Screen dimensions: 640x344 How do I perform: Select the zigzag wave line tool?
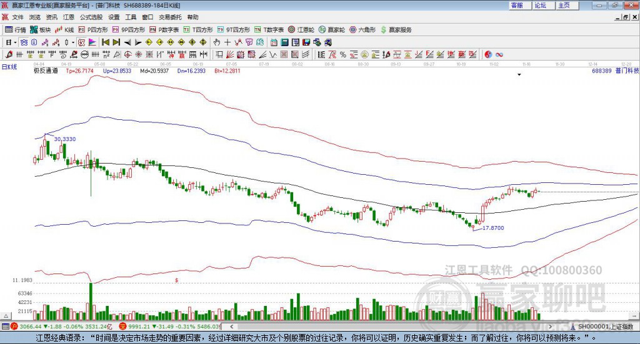[x=273, y=54]
